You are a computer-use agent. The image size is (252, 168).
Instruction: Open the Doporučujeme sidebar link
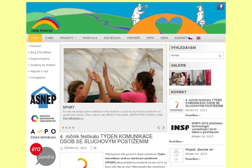point(40,59)
